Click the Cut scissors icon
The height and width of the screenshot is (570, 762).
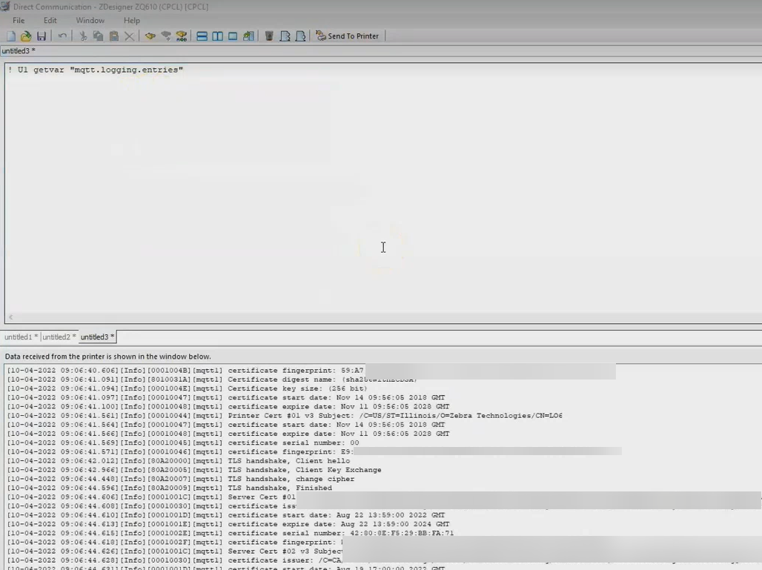tap(83, 36)
